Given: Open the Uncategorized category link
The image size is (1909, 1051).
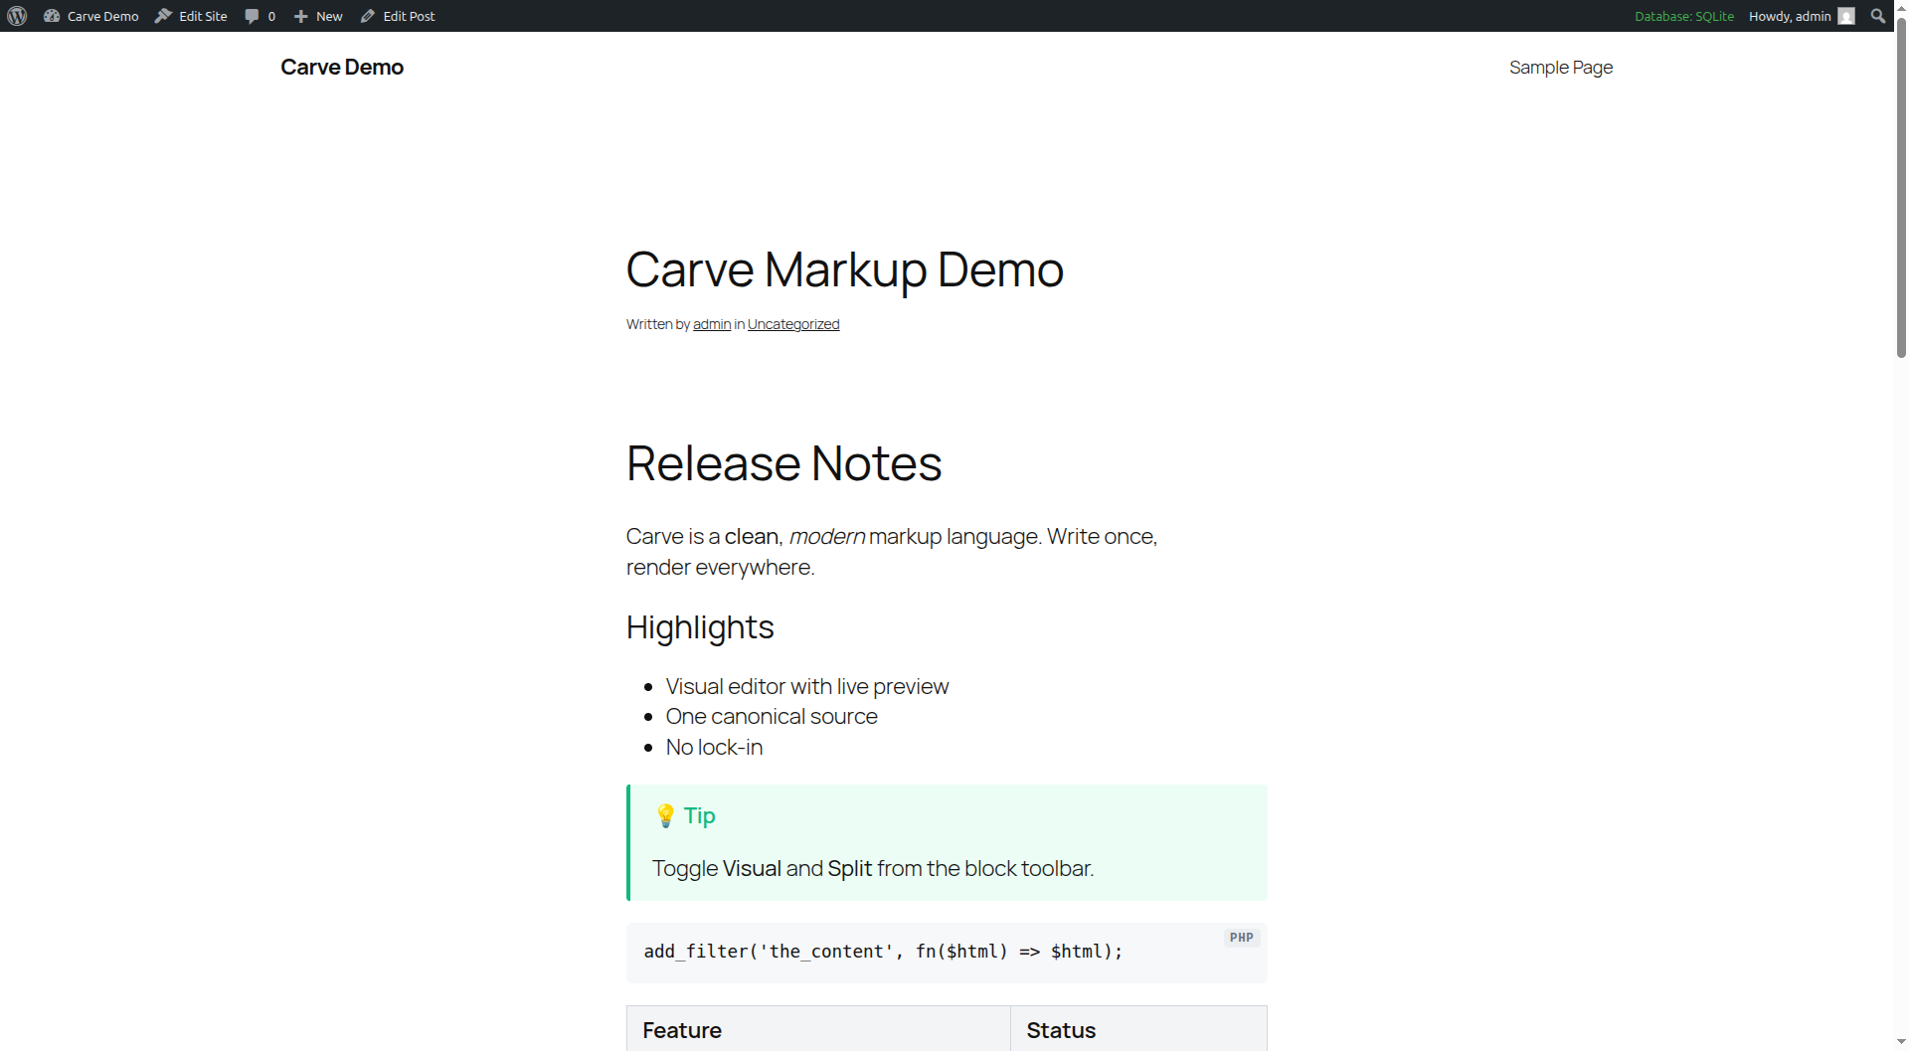Looking at the screenshot, I should pos(793,324).
